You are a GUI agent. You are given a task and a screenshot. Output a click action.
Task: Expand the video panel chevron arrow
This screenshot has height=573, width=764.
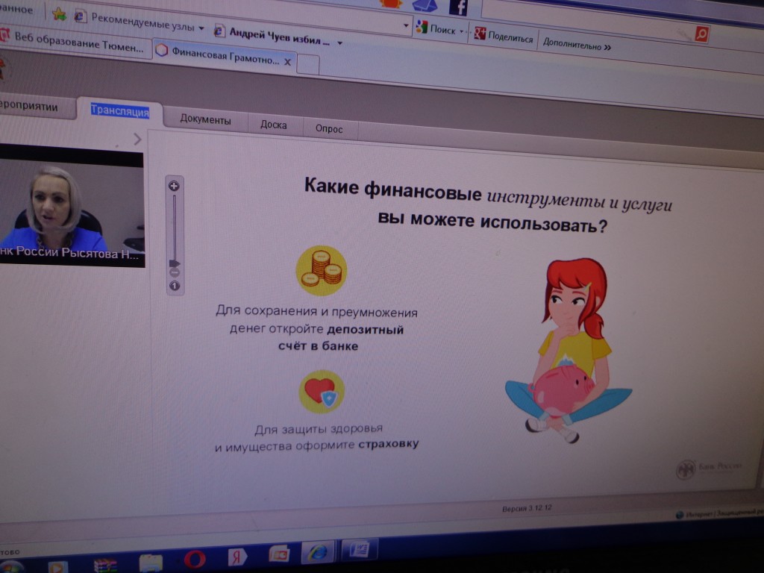pos(137,139)
